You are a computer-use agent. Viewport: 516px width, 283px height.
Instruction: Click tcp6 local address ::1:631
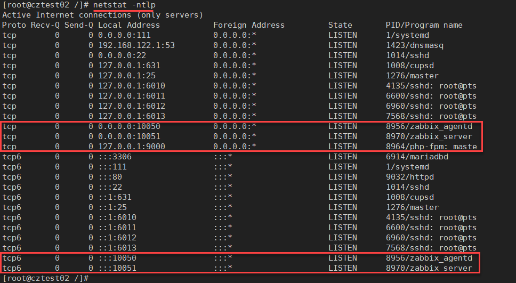point(115,197)
